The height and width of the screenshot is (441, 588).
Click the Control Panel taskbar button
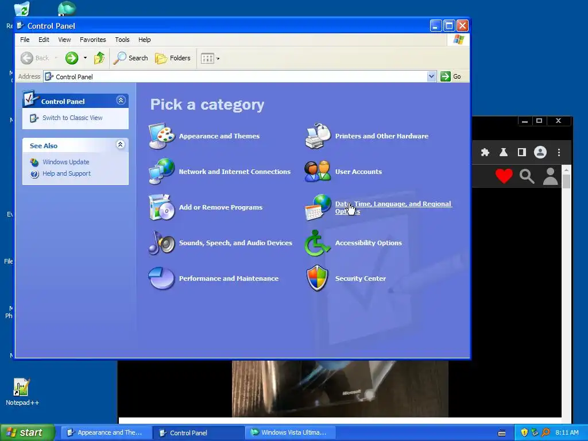point(198,433)
